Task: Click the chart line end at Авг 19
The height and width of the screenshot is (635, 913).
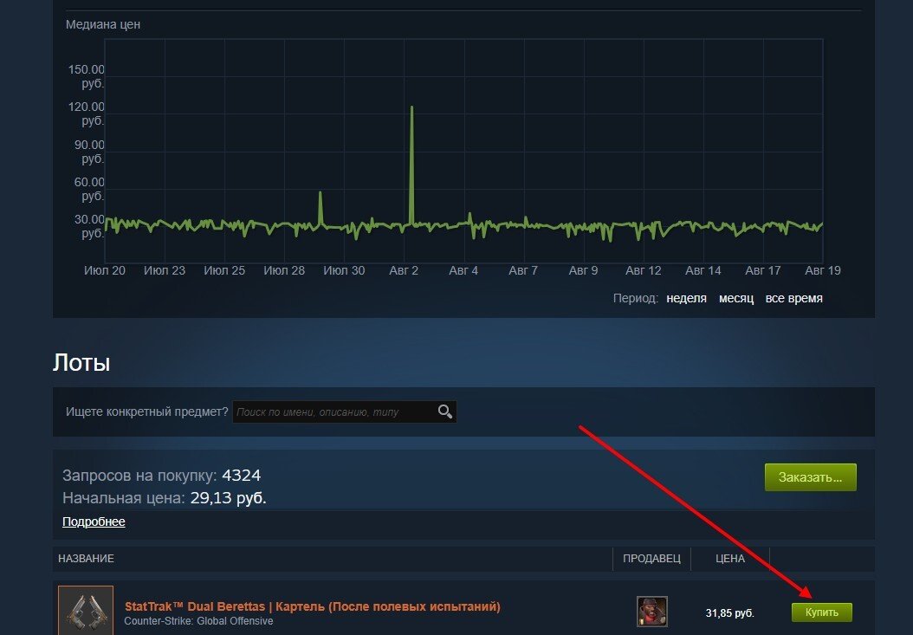Action: pos(821,224)
